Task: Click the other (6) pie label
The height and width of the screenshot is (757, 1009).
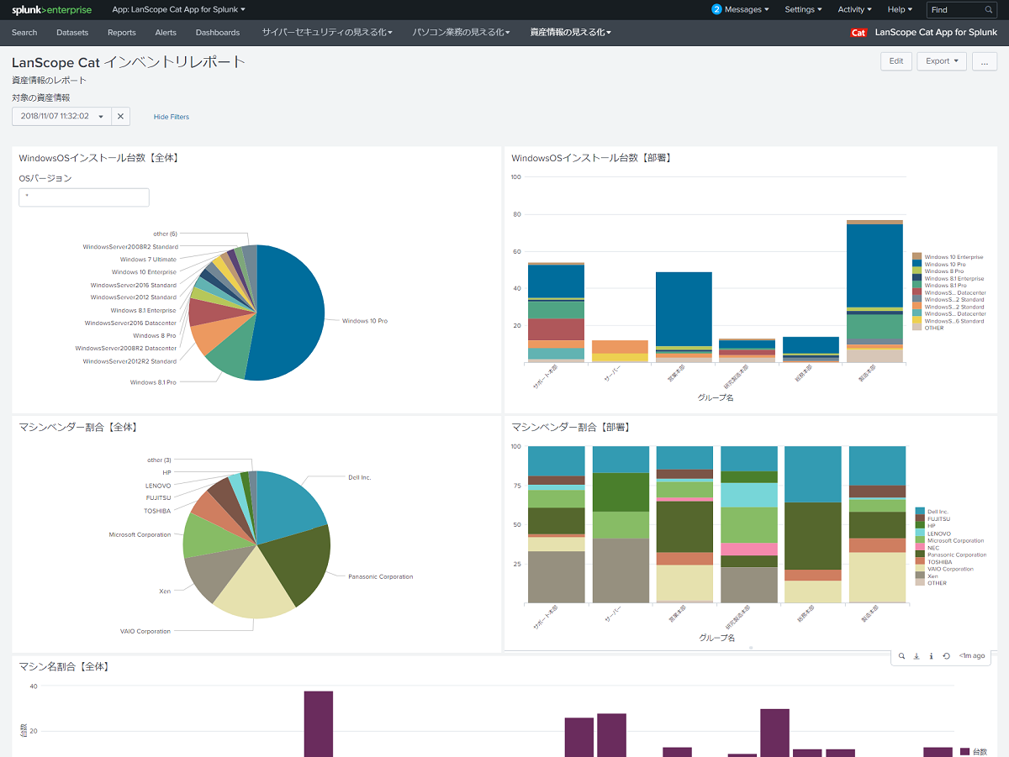Action: 165,234
